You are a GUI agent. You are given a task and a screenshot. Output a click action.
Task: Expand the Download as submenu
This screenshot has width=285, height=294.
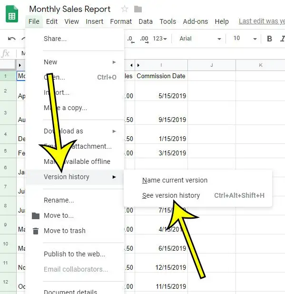[x=75, y=131]
